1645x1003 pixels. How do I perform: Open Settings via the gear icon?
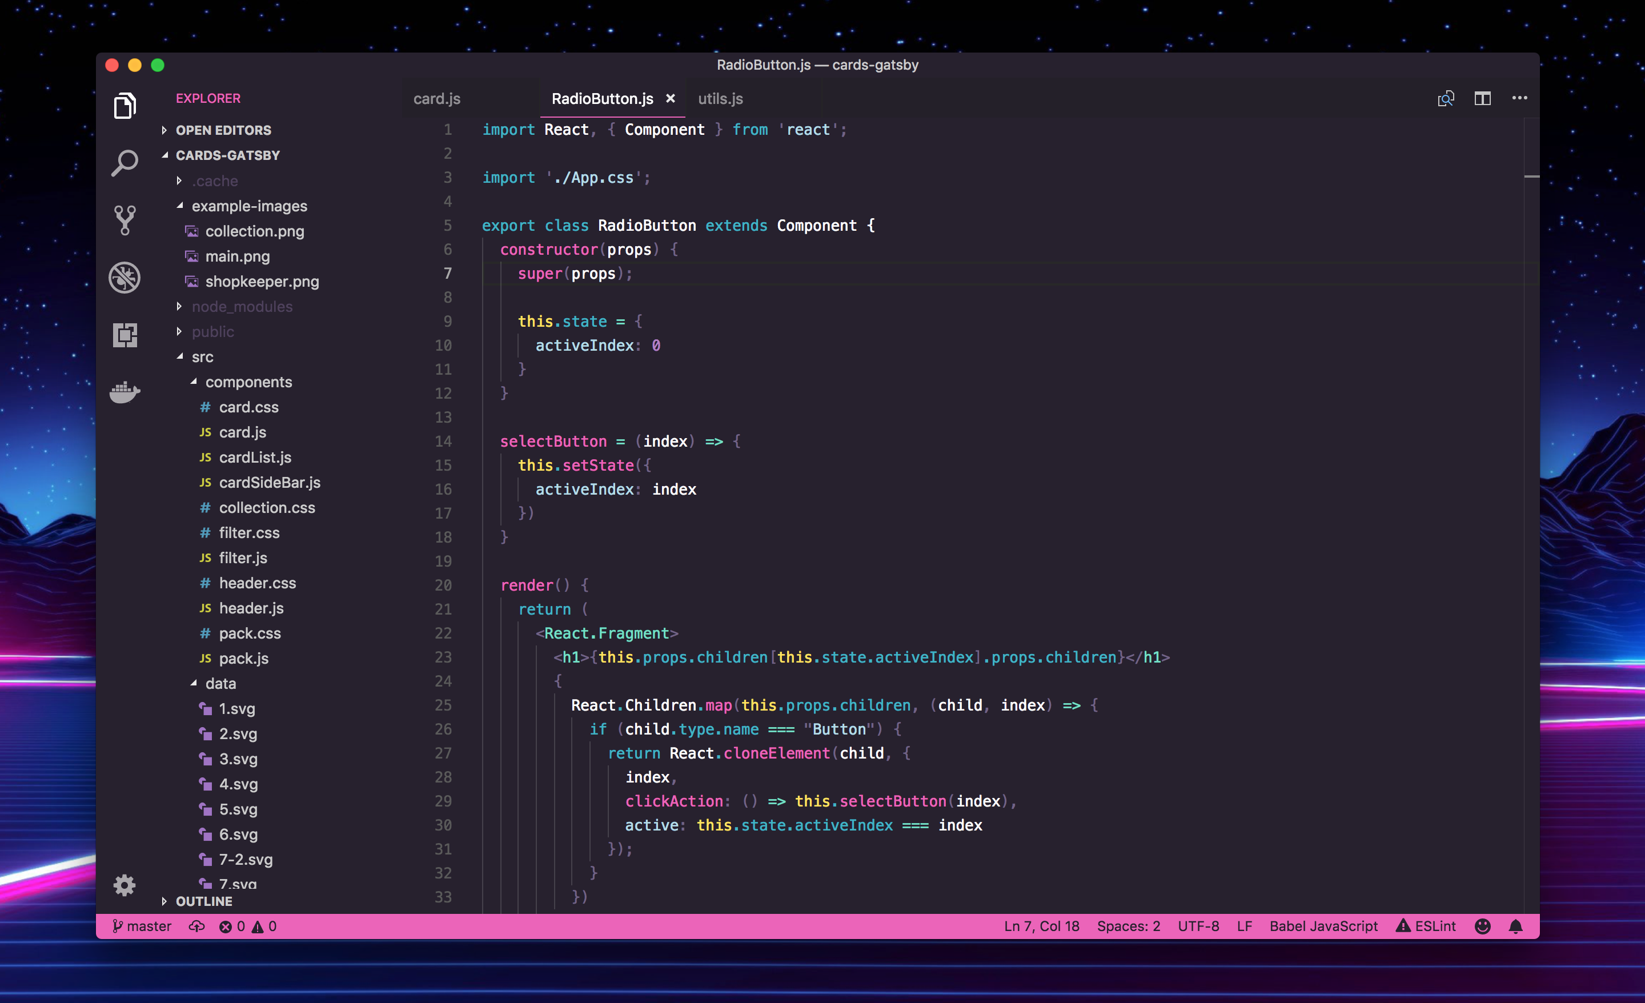click(124, 885)
